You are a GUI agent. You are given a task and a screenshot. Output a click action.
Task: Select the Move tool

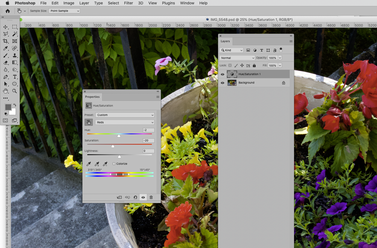click(x=5, y=27)
